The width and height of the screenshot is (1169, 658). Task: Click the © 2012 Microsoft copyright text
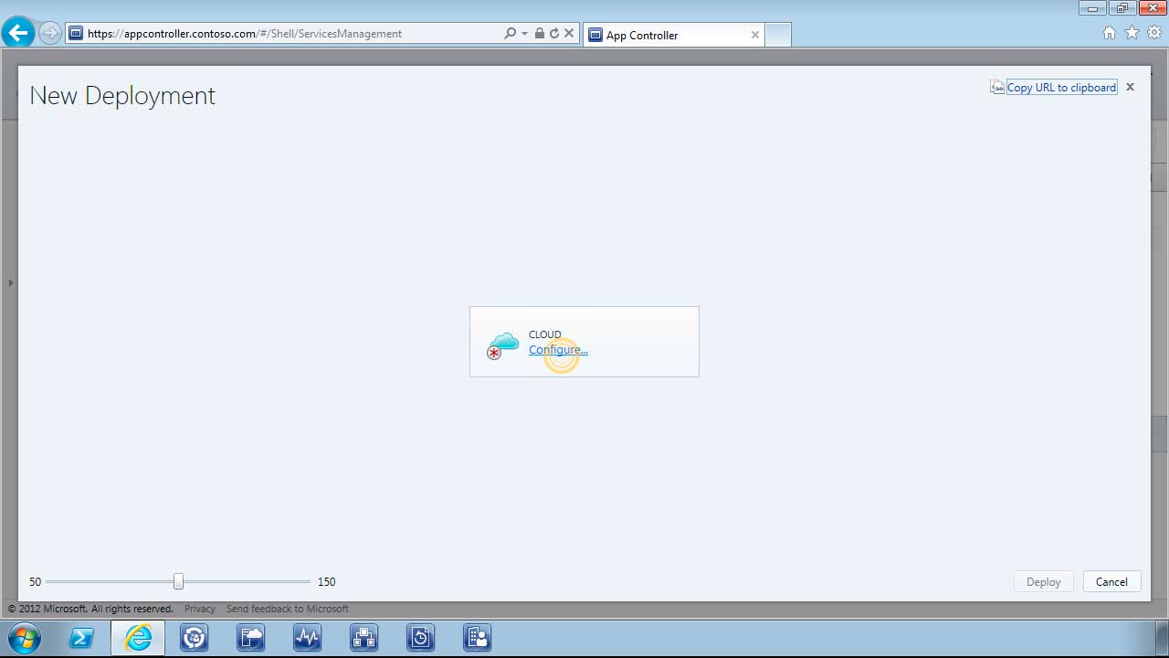90,609
